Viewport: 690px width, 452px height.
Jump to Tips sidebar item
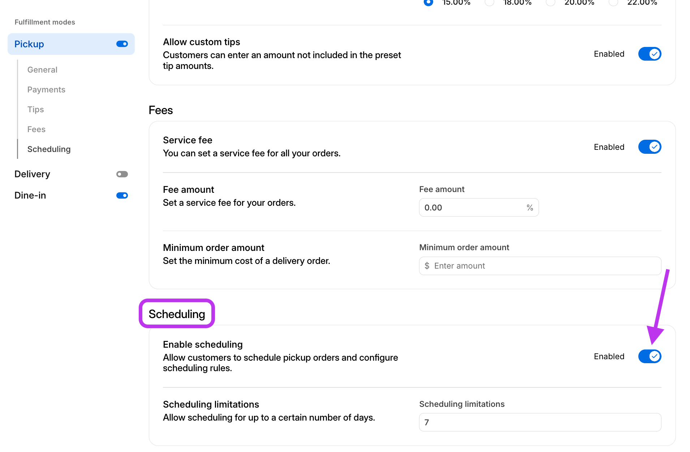click(x=35, y=109)
